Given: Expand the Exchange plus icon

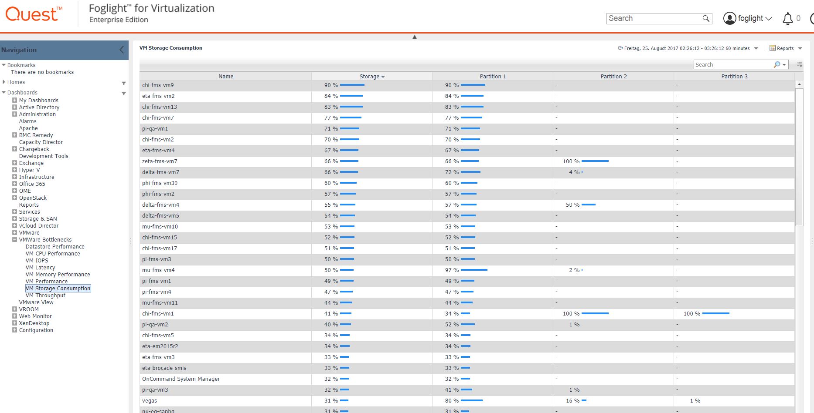Looking at the screenshot, I should click(14, 163).
